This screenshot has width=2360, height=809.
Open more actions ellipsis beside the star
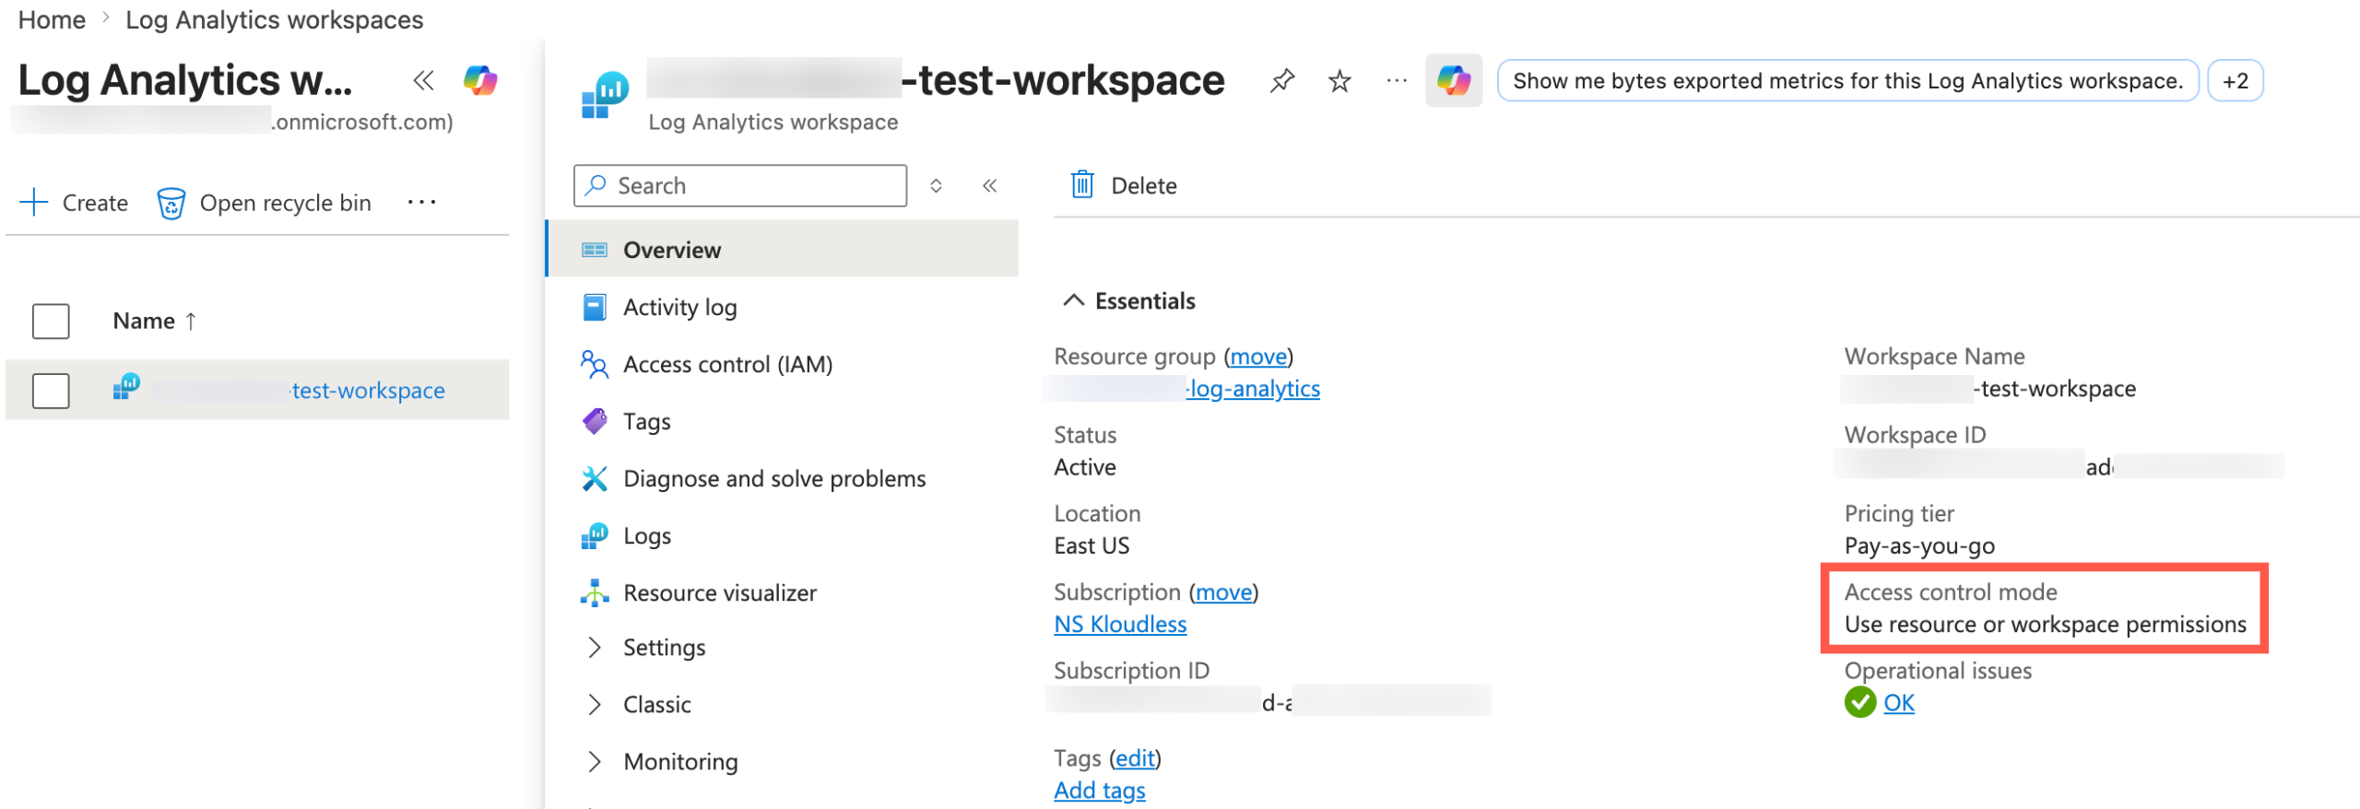pyautogui.click(x=1397, y=81)
